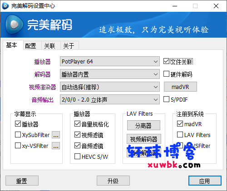Check LAV Filters under 注册到系统

coord(180,135)
